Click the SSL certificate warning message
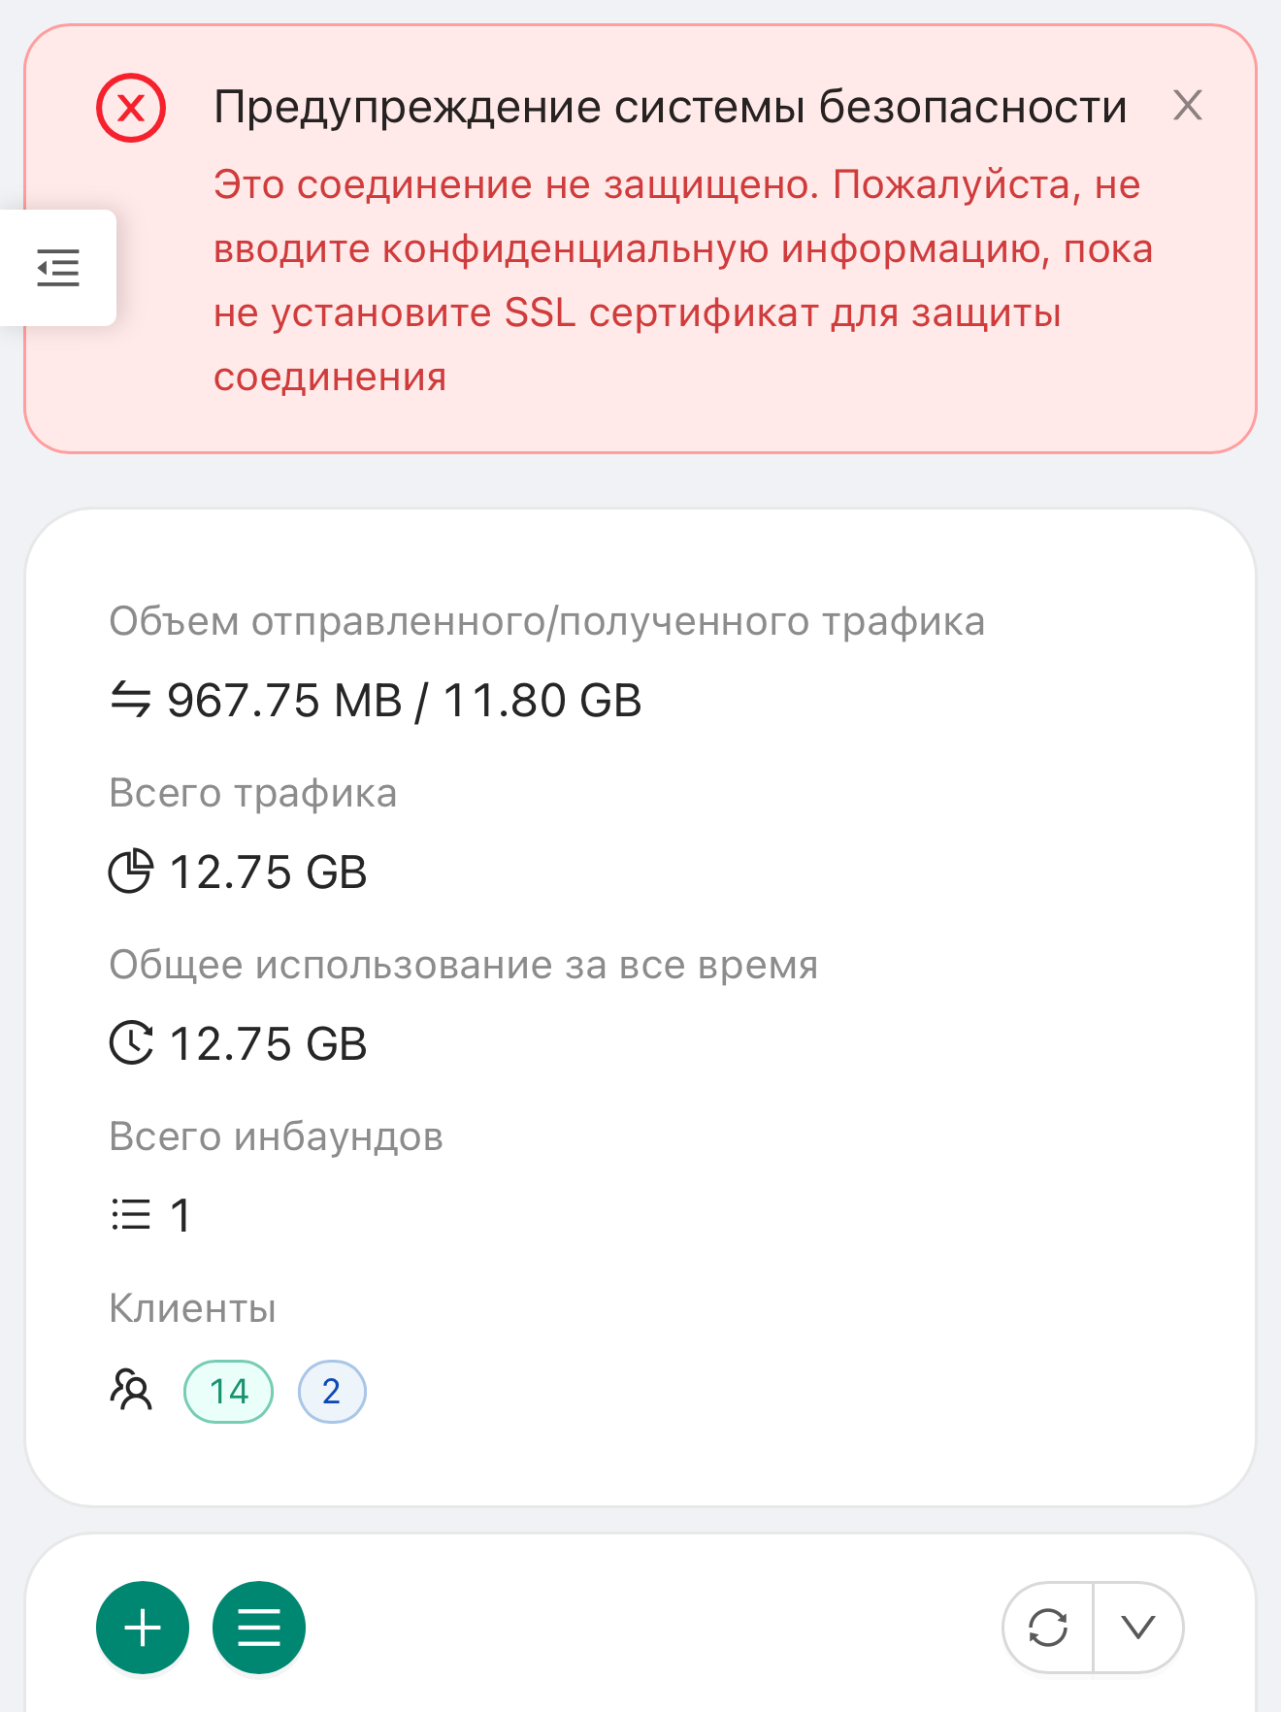Screen dimensions: 1281x1712 pos(679,280)
